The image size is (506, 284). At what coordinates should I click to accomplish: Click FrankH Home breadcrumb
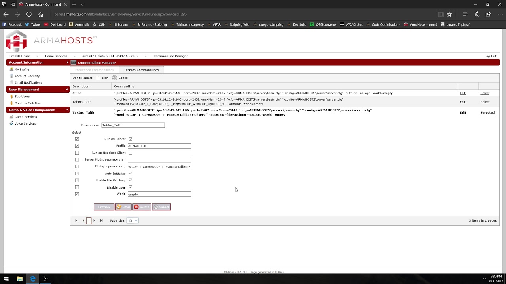coord(20,56)
